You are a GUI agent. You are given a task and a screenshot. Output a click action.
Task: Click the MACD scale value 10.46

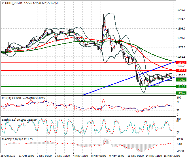click(x=180, y=139)
